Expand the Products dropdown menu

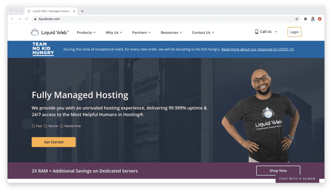(x=86, y=33)
